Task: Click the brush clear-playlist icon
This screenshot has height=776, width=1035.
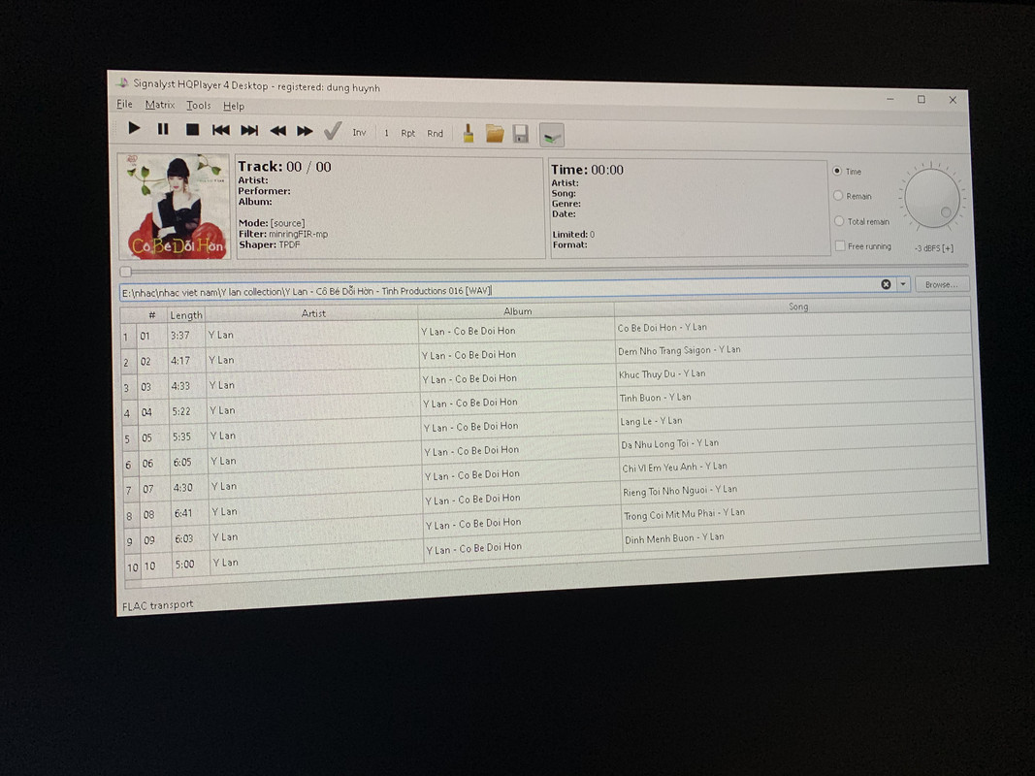Action: pos(468,134)
